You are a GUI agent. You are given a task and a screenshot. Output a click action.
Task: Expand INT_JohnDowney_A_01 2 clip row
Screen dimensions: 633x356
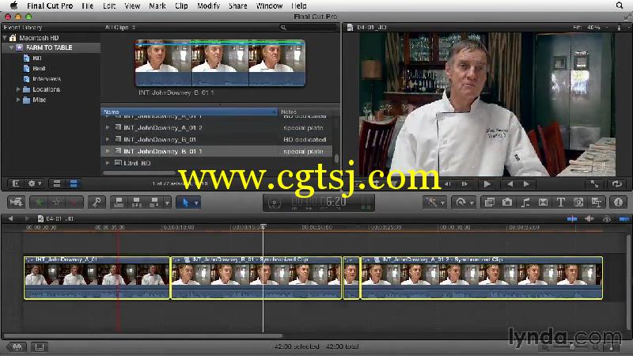[x=108, y=127]
